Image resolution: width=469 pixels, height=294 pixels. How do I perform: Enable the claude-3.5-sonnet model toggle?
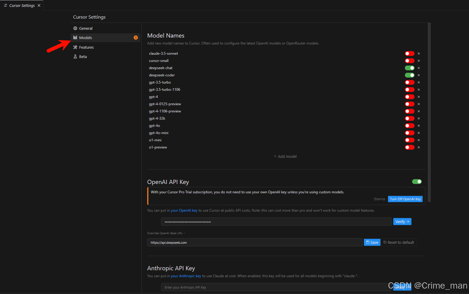(x=409, y=54)
